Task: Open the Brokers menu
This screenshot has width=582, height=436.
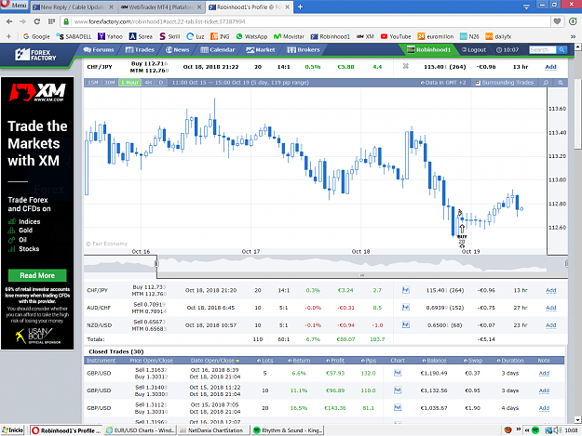Action: click(x=304, y=49)
